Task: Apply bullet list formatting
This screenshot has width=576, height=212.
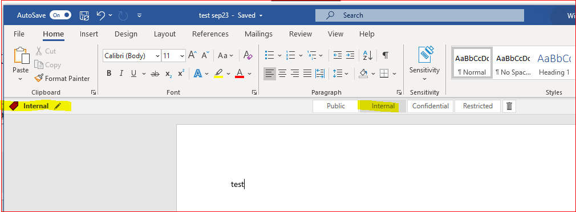Action: [x=270, y=55]
